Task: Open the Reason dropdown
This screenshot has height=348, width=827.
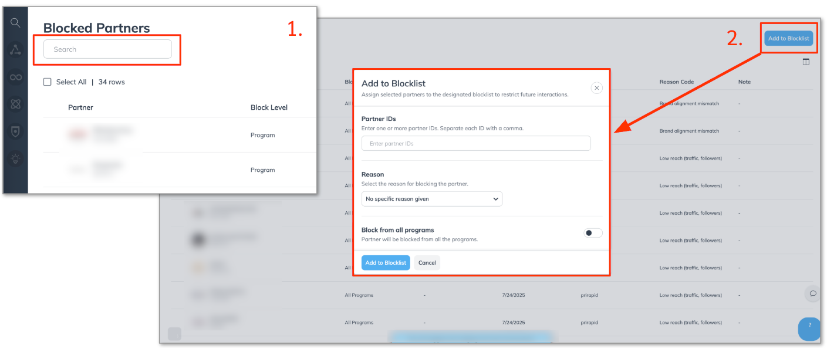Action: pyautogui.click(x=431, y=199)
